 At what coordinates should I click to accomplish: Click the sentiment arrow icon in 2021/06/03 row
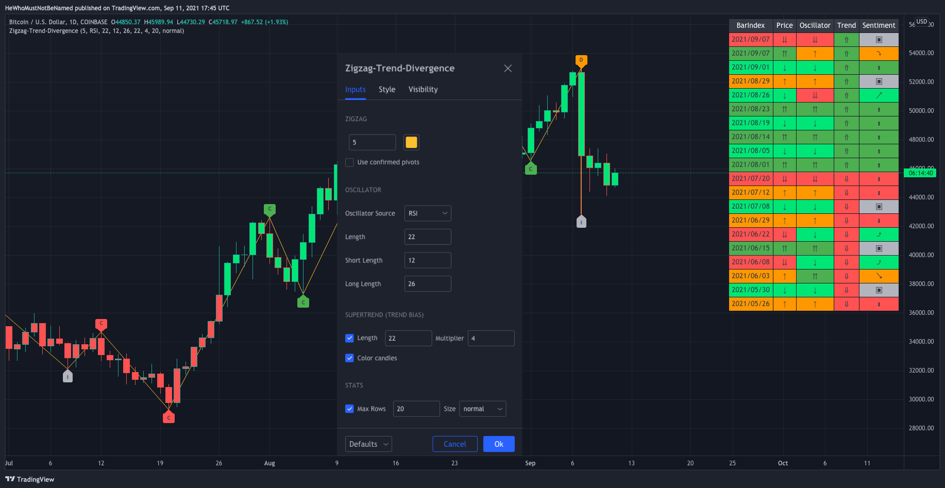pos(879,276)
